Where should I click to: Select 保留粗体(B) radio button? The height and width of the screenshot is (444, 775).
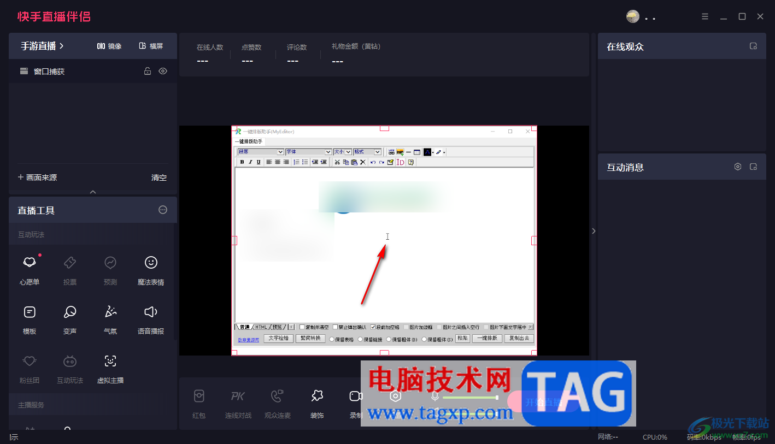(x=389, y=339)
